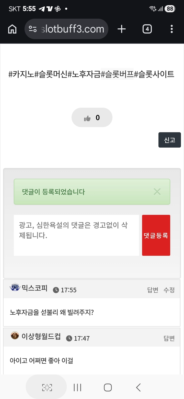Tap 이상형월드컵 level badge icon
The image size is (184, 399).
[15, 335]
